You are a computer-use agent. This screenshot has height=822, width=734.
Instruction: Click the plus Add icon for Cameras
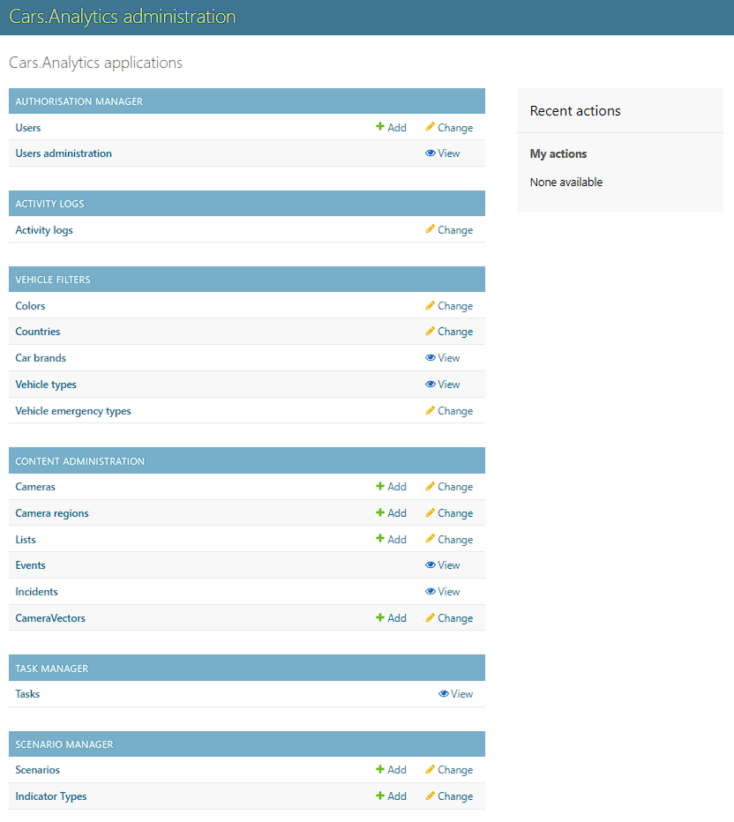coord(378,486)
